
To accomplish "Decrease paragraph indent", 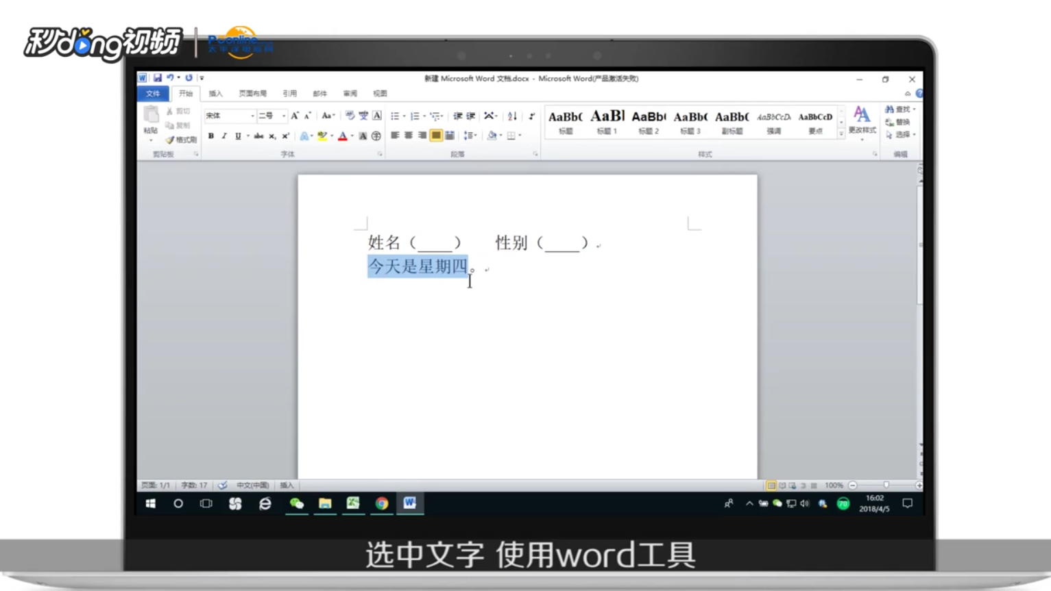I will click(x=457, y=116).
